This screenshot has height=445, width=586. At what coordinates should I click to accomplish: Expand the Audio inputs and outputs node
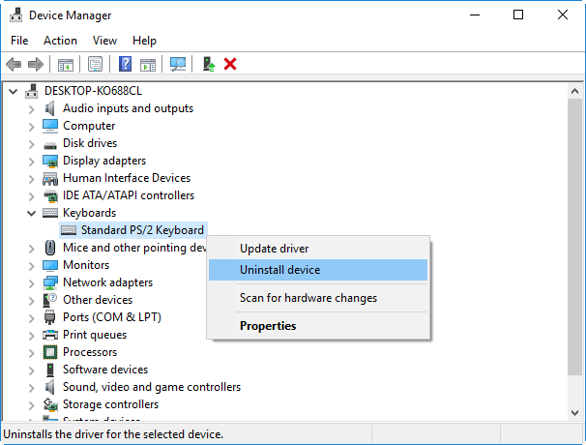pos(32,108)
